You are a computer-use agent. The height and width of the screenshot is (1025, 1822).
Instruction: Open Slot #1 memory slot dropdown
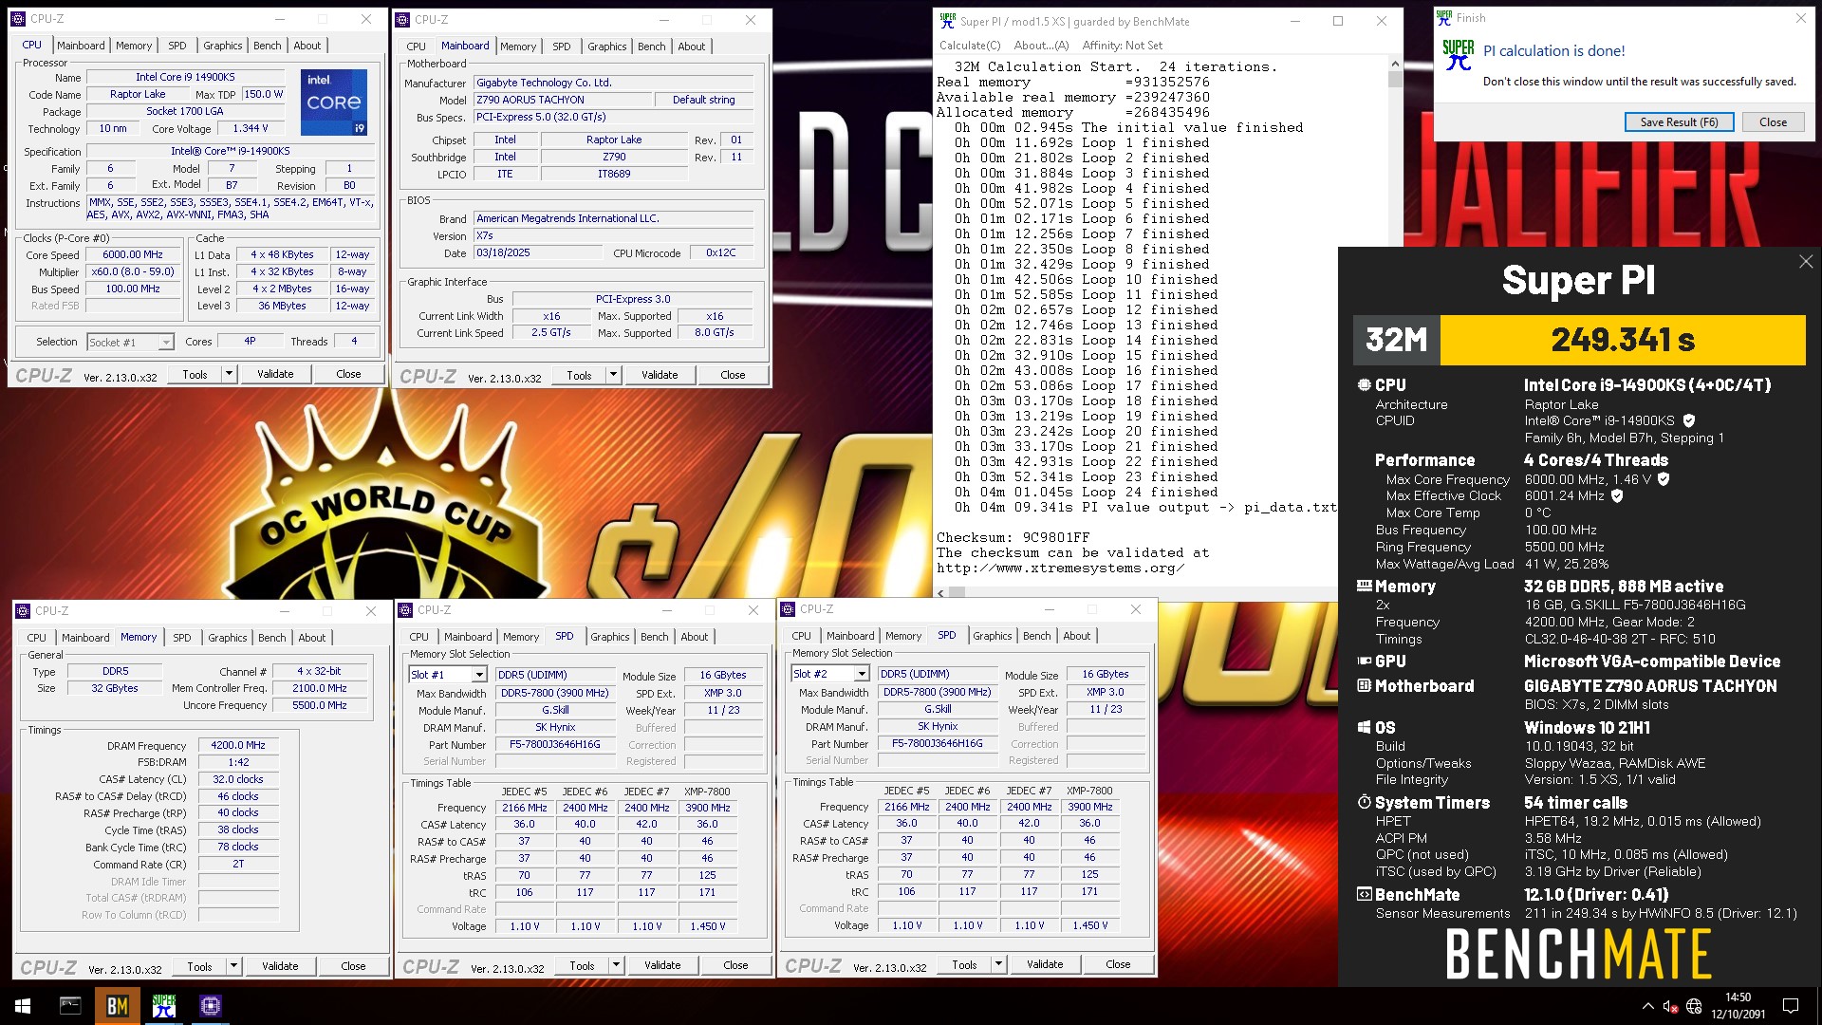[x=479, y=675]
